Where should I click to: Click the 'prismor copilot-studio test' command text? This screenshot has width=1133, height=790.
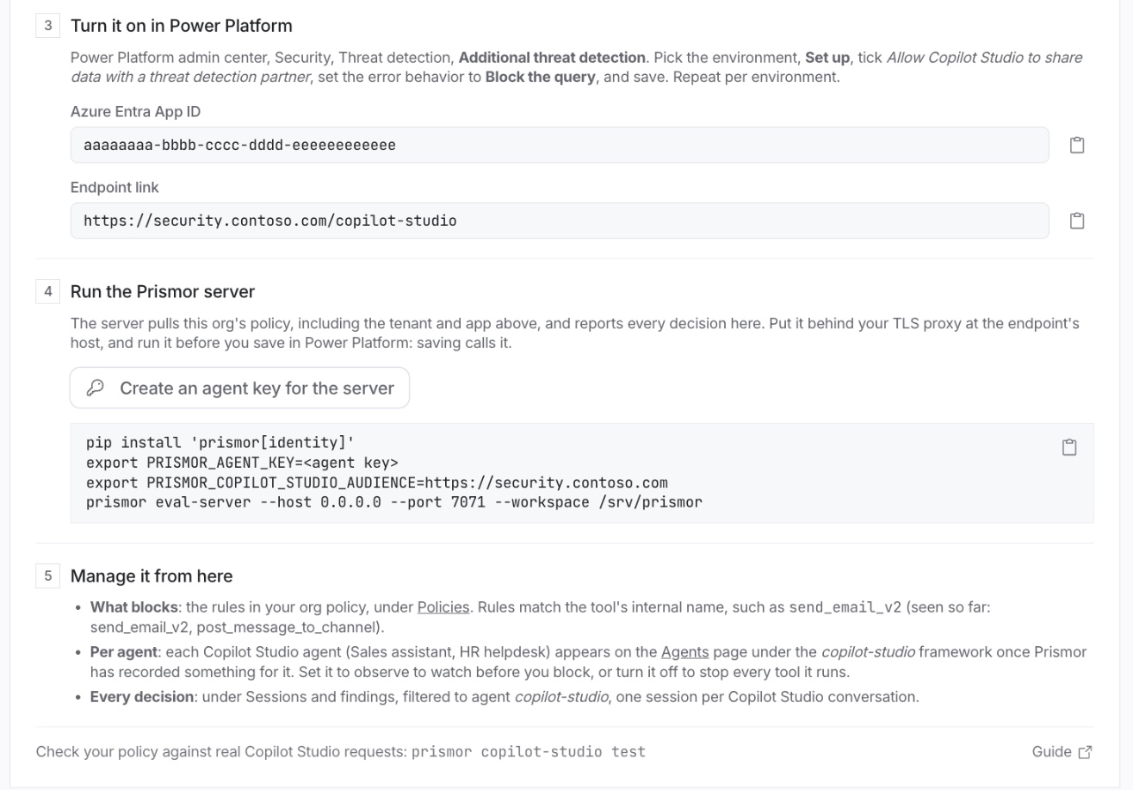[x=529, y=752]
